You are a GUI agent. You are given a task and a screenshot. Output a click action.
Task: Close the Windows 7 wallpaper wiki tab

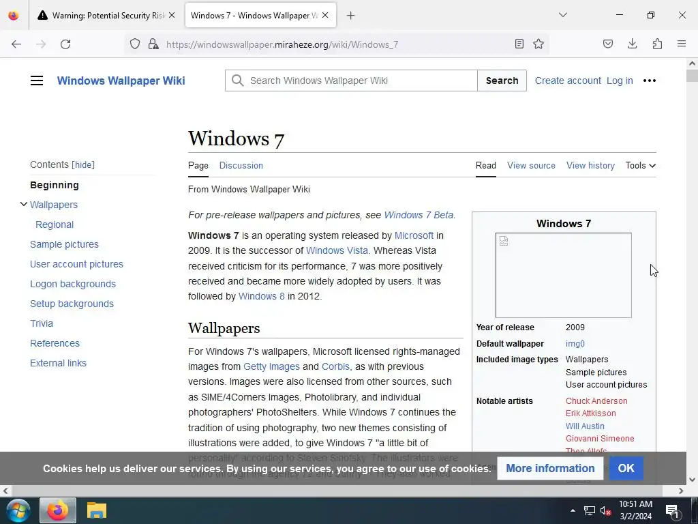(325, 15)
